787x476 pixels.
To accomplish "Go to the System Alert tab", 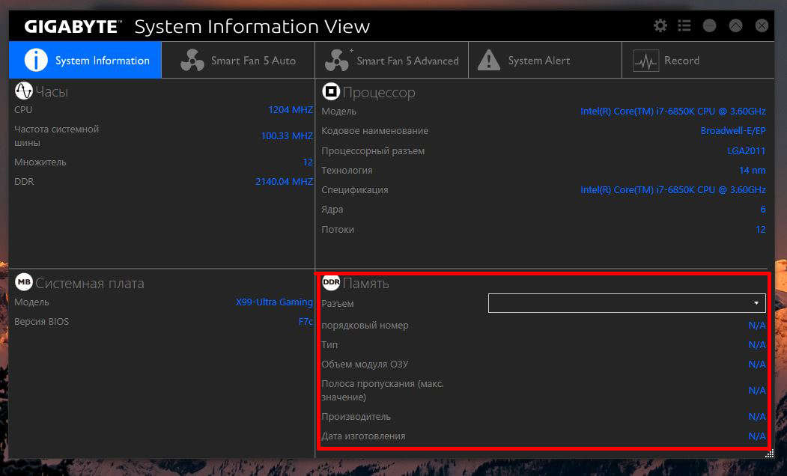I will tap(545, 60).
